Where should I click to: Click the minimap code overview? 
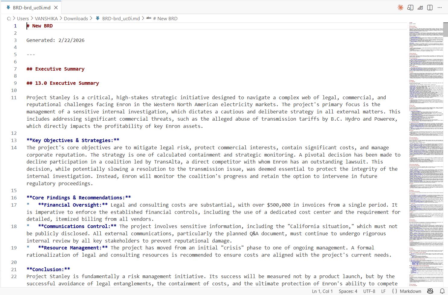[426, 151]
